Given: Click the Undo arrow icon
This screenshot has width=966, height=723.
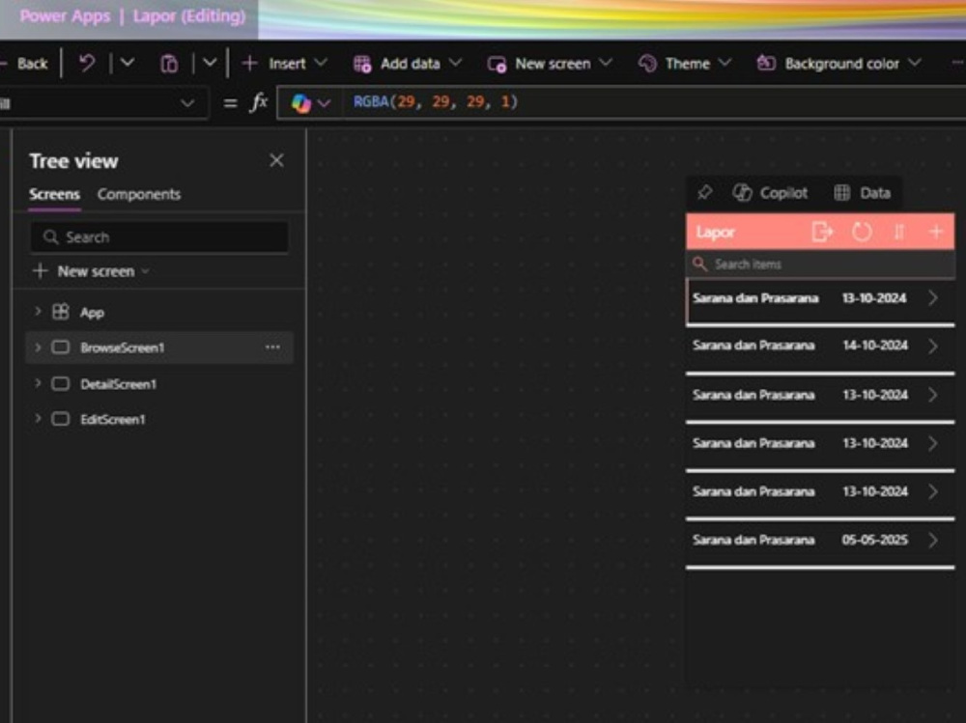Looking at the screenshot, I should tap(87, 63).
